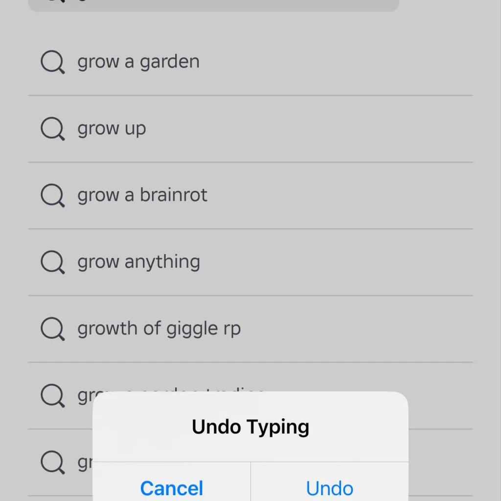
Task: Tap the magnifier icon next to 'grow up'
Action: click(x=52, y=129)
